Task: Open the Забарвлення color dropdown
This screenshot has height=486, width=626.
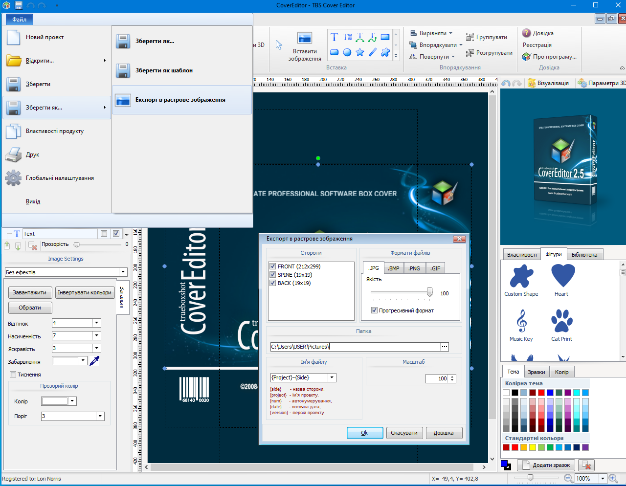Action: (83, 361)
